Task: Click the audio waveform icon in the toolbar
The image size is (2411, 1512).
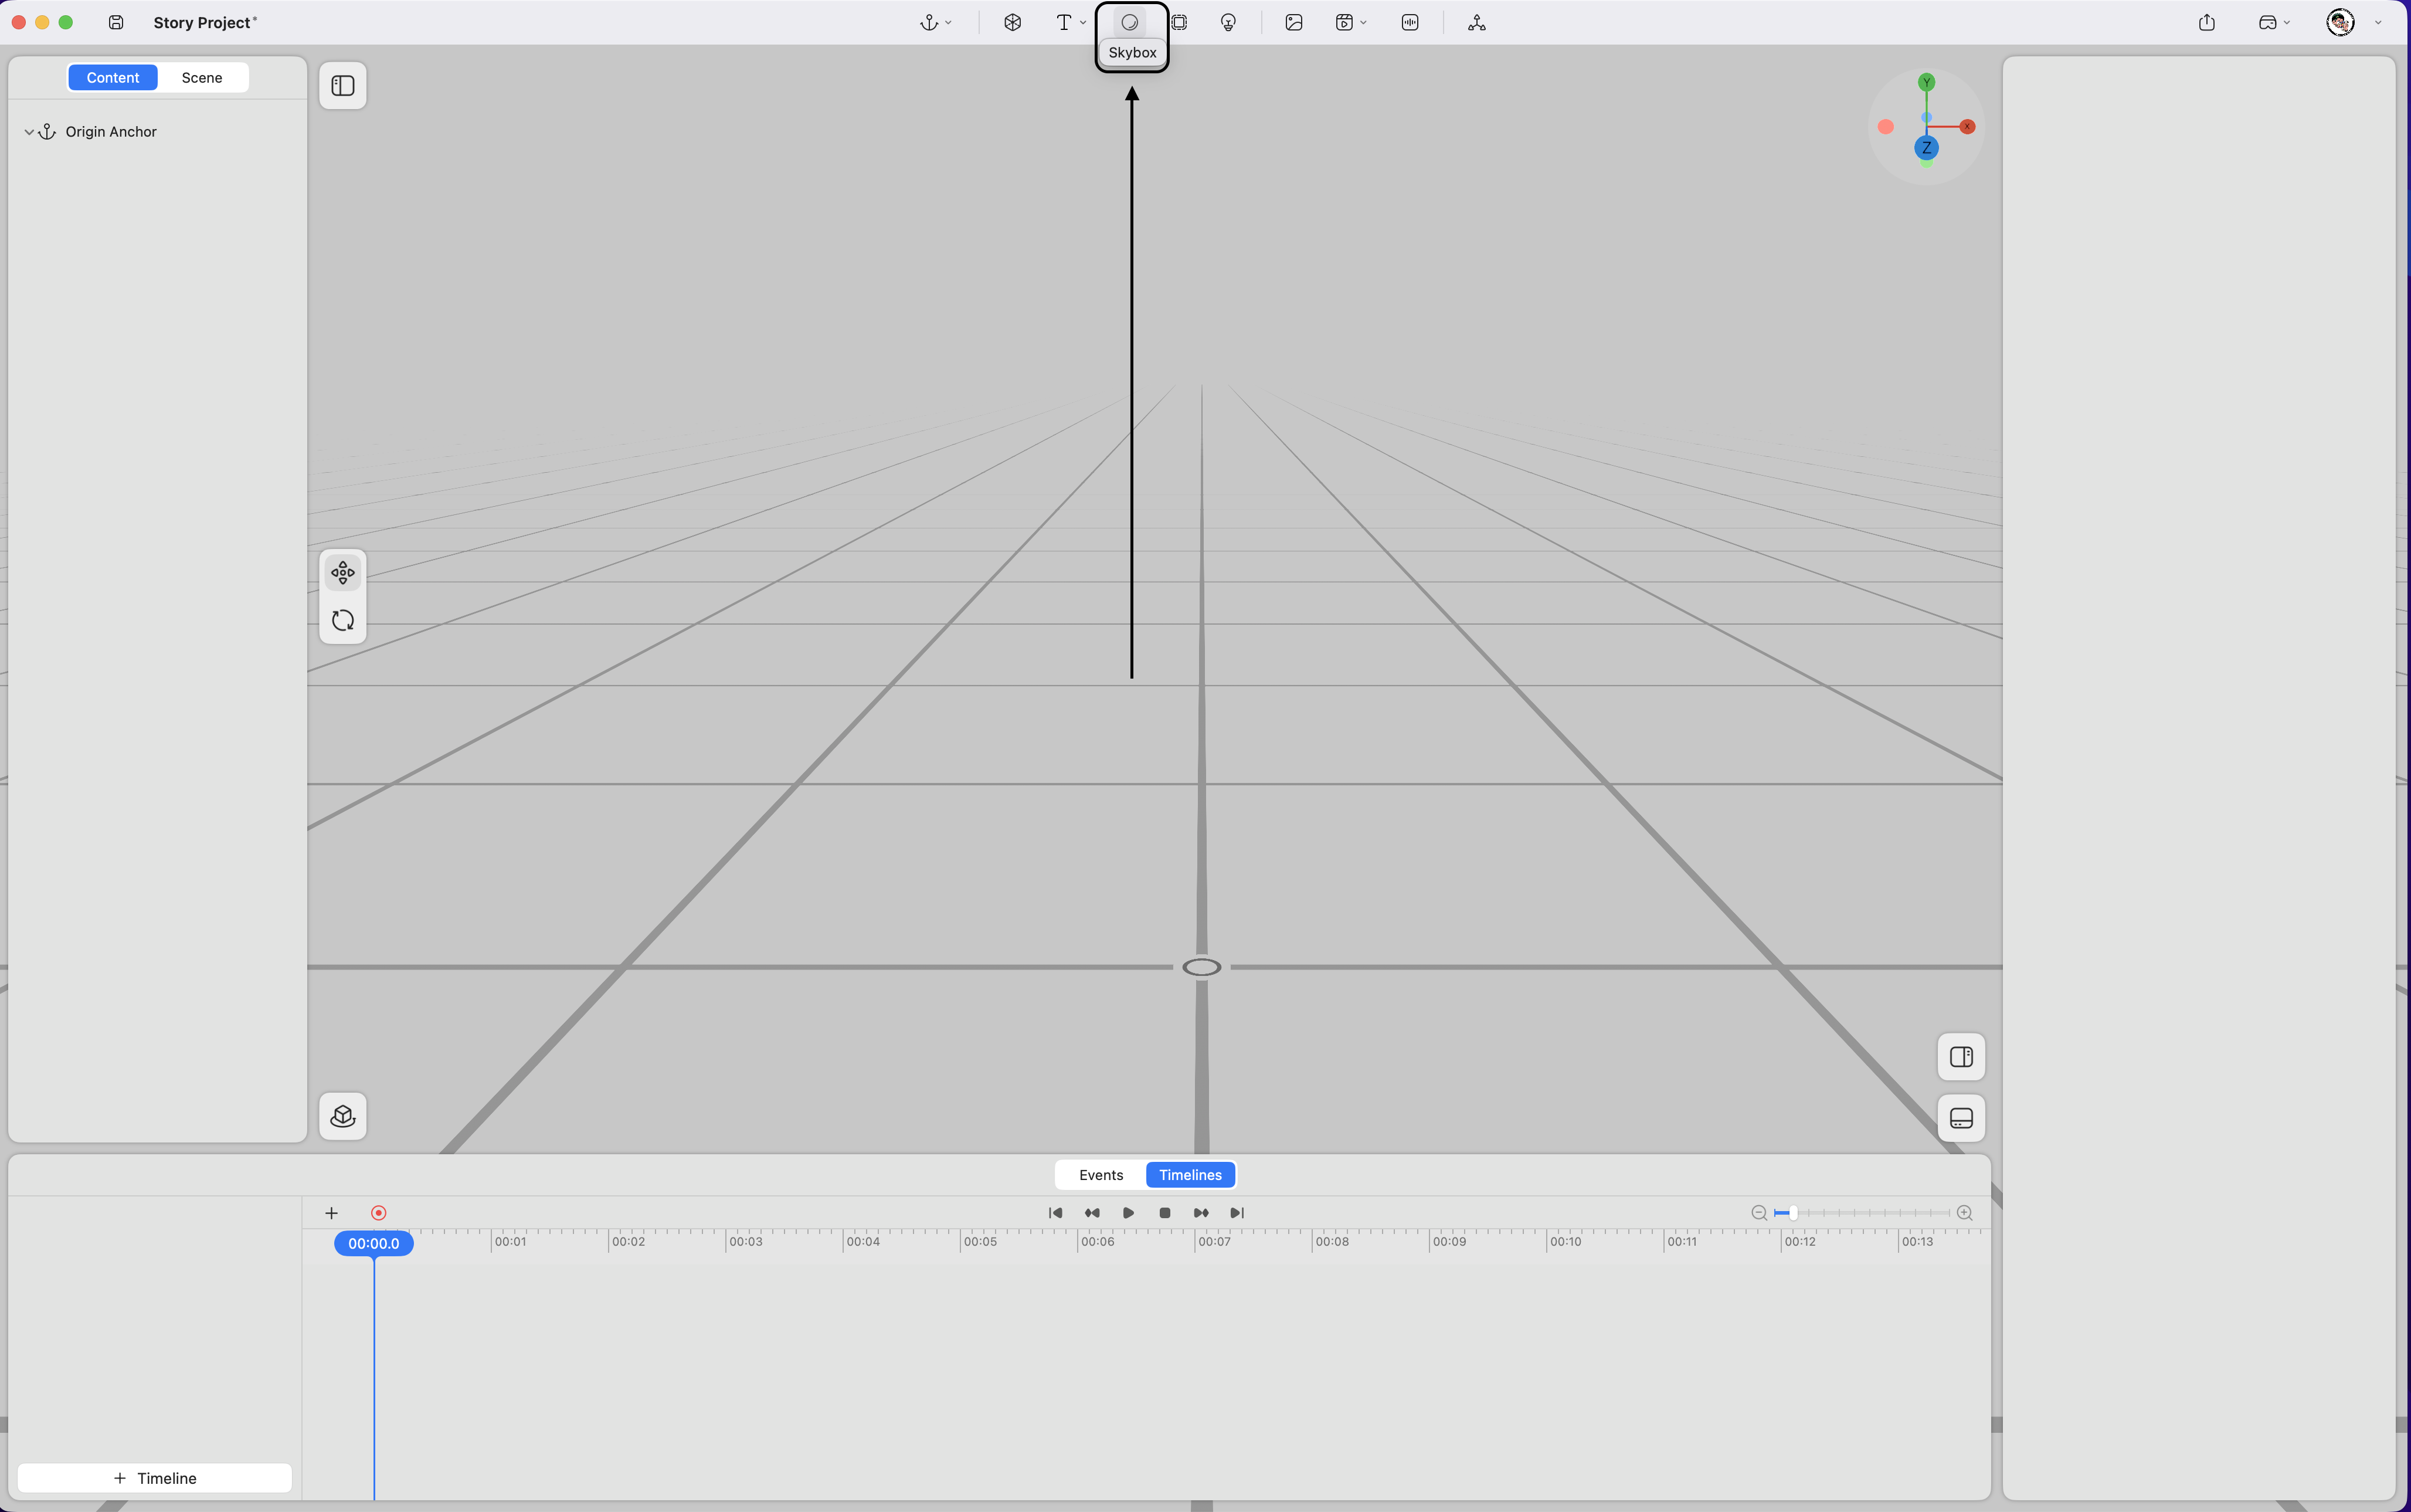Action: point(1410,22)
